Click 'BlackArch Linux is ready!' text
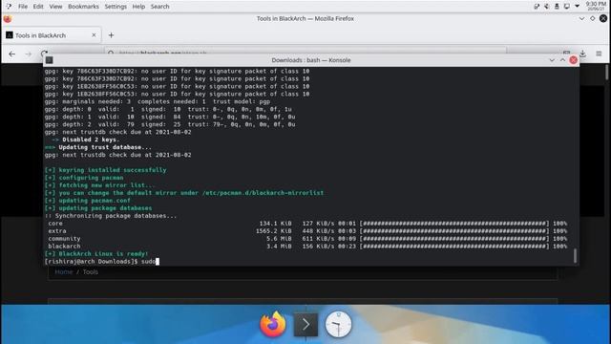This screenshot has height=344, width=611. pyautogui.click(x=96, y=254)
